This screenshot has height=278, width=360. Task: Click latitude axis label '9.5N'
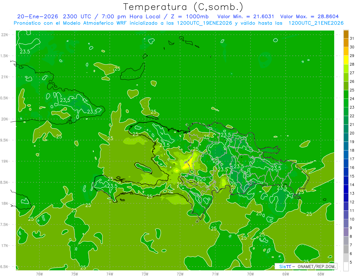tap(4, 140)
